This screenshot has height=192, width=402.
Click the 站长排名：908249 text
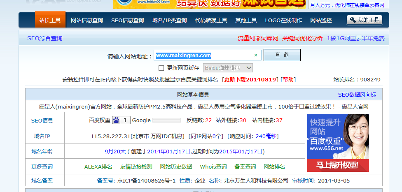click(357, 79)
